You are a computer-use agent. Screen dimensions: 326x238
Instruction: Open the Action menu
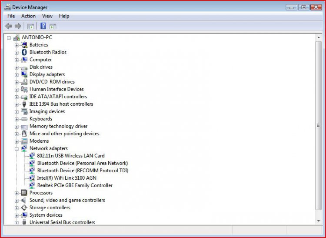28,16
